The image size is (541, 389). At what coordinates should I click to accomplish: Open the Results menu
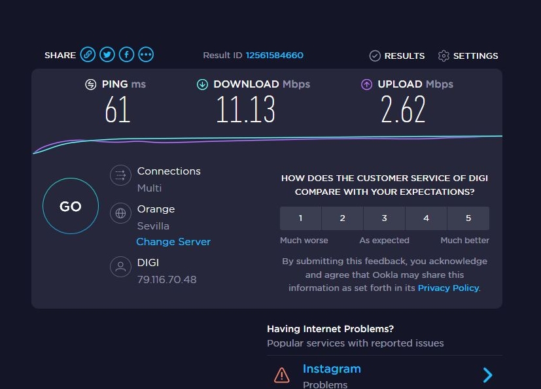click(397, 56)
